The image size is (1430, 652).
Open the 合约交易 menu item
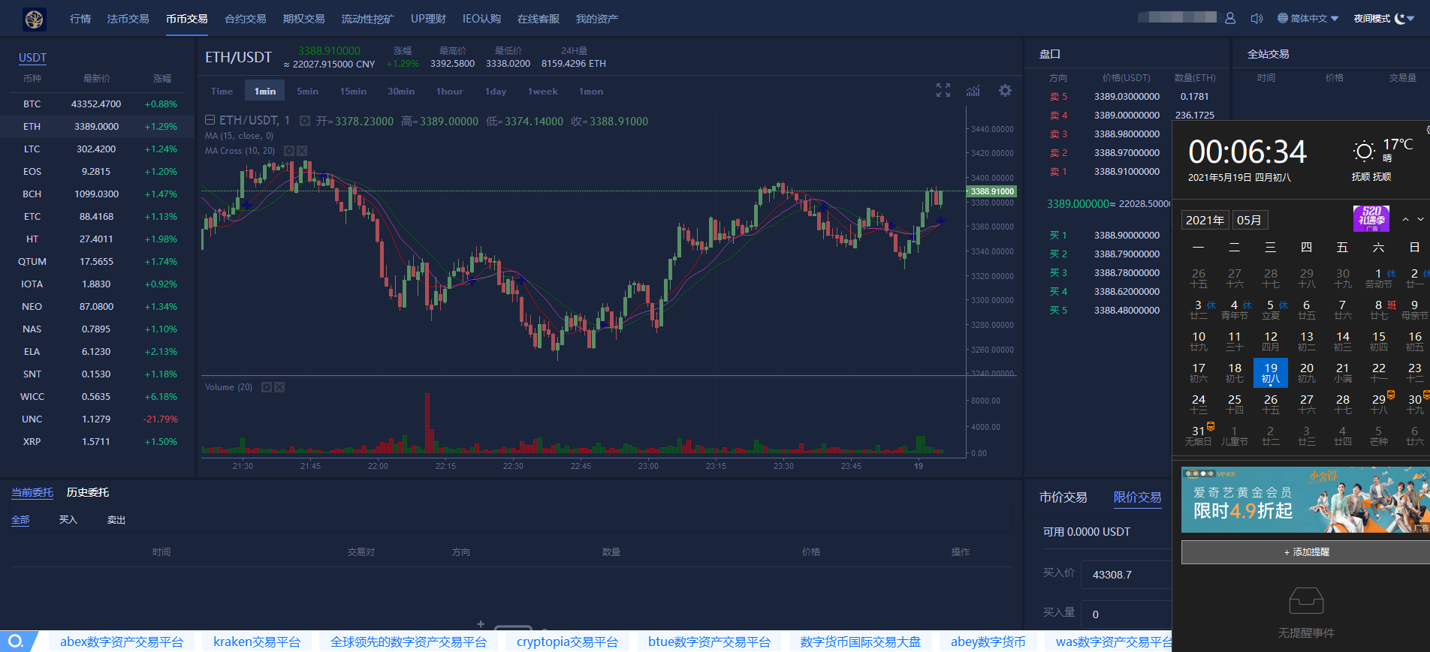click(246, 19)
